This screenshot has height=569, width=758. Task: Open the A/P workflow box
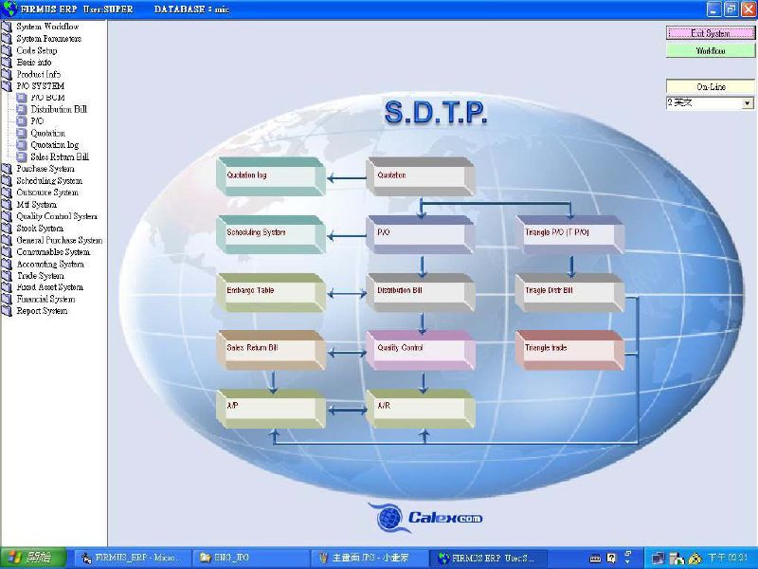[271, 409]
